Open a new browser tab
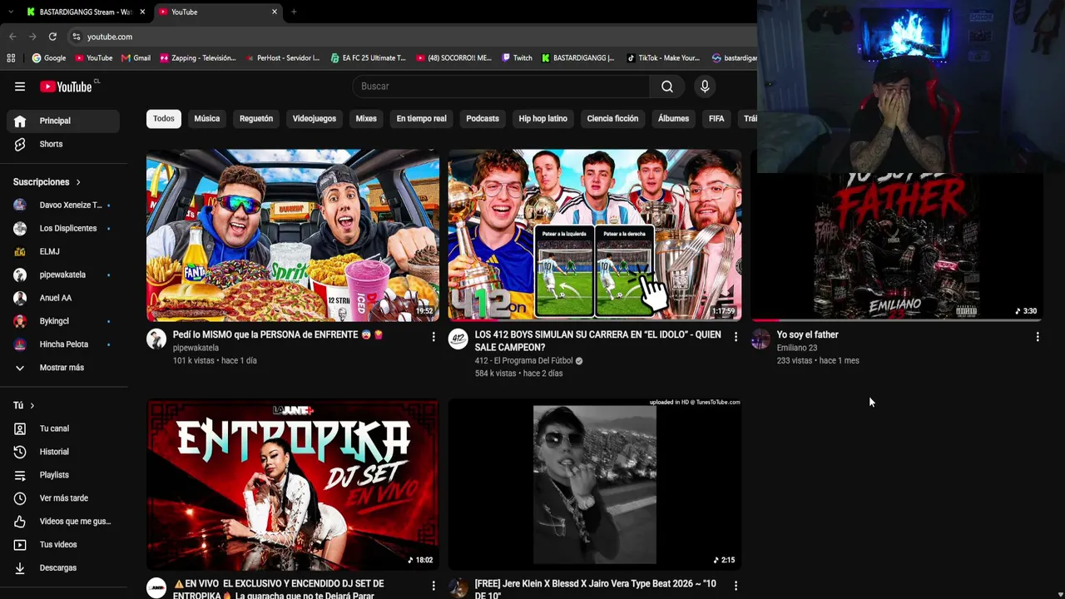The width and height of the screenshot is (1065, 599). point(294,12)
